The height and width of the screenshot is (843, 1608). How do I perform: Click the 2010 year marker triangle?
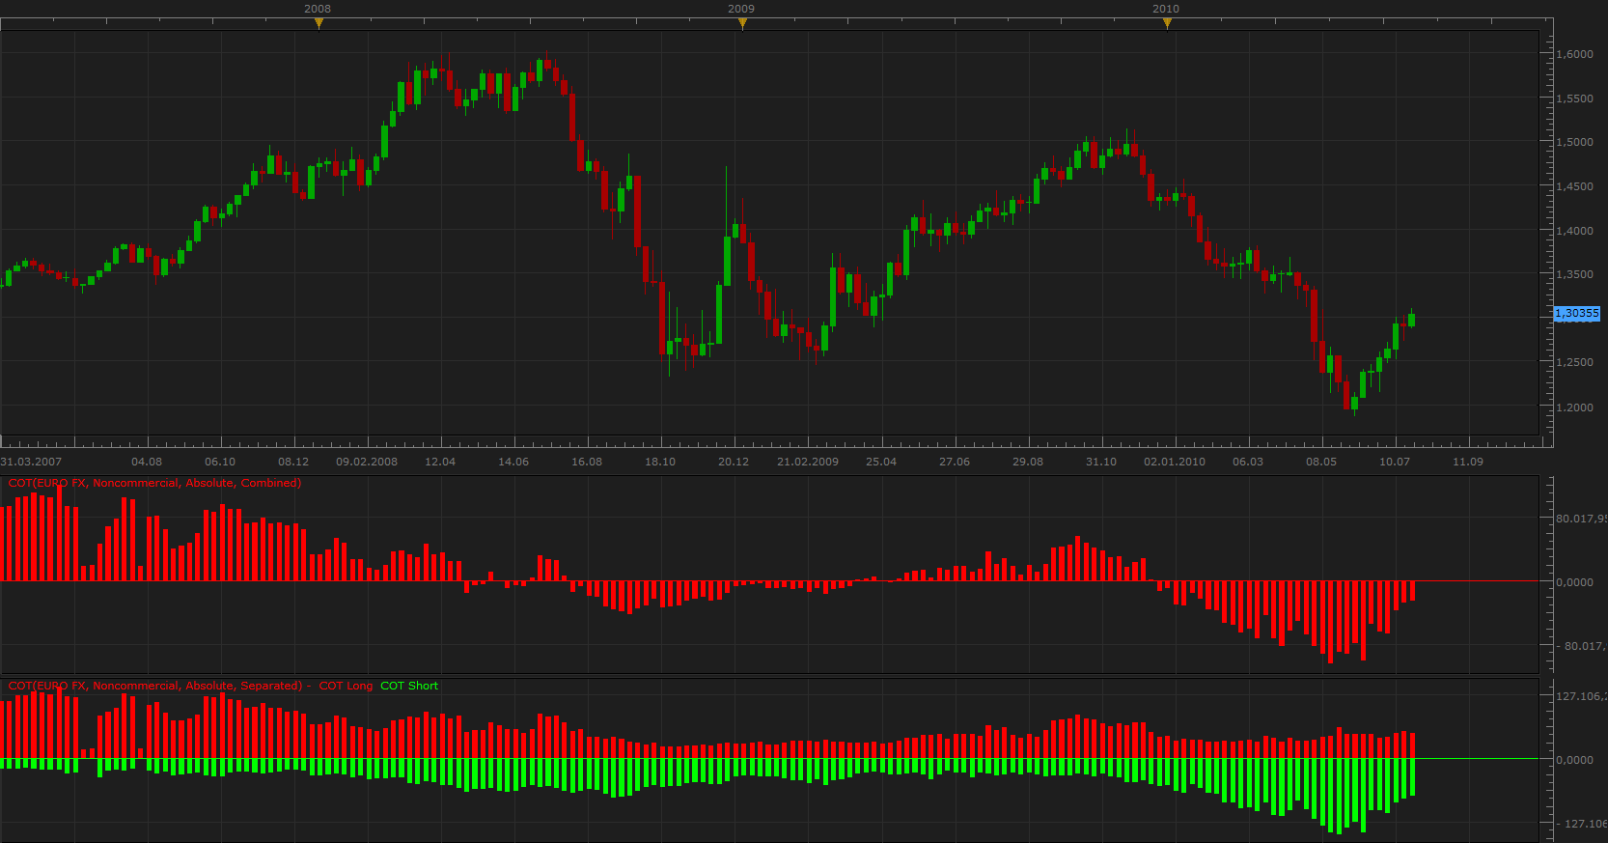1167,24
